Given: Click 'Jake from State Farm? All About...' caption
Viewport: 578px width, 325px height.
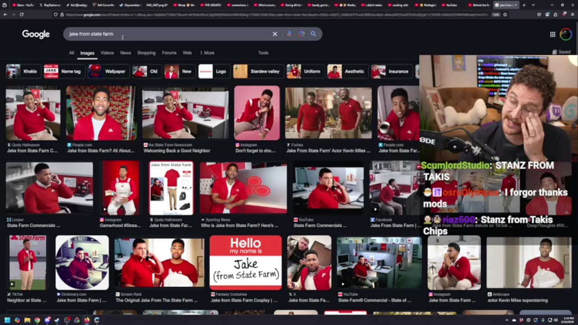Looking at the screenshot, I should [101, 151].
